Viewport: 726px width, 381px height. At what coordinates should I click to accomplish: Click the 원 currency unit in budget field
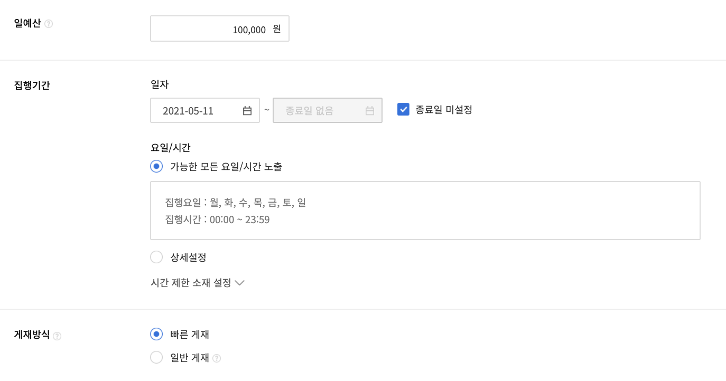[x=277, y=29]
